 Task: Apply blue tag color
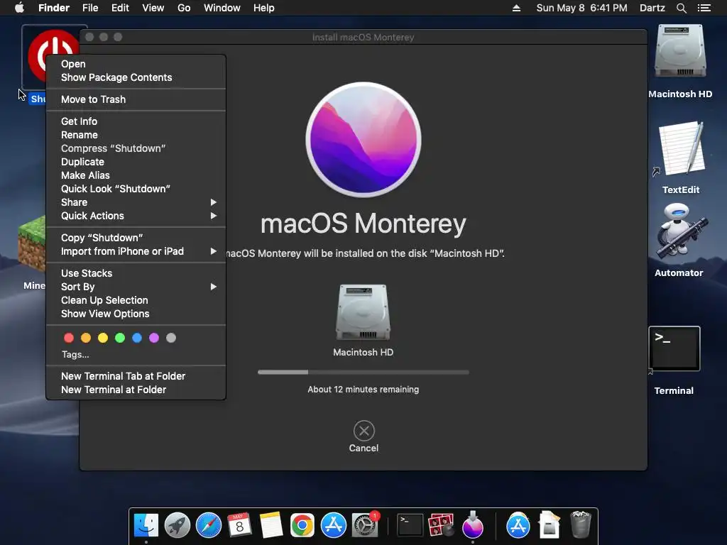(x=137, y=338)
